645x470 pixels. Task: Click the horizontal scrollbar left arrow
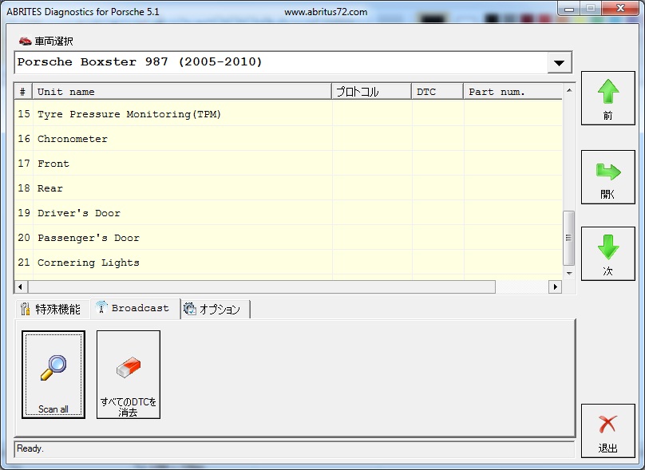click(x=21, y=286)
